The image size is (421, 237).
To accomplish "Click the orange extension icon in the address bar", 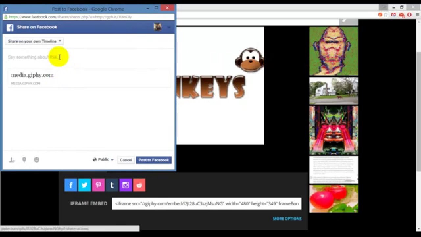I will tap(380, 15).
